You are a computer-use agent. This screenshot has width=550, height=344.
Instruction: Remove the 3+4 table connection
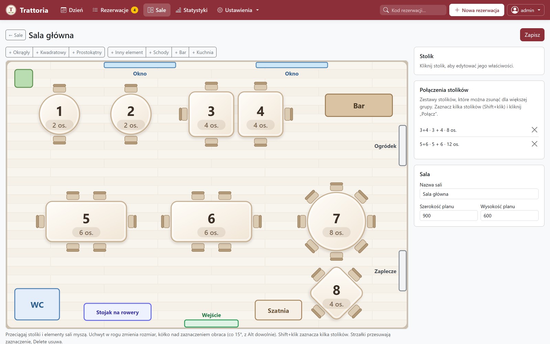[534, 130]
